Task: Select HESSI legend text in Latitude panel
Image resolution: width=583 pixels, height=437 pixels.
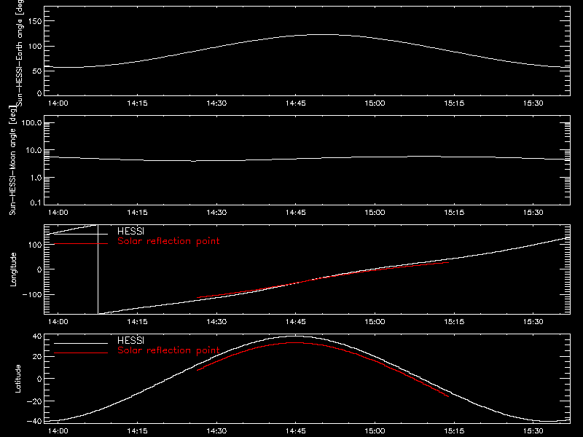Action: click(130, 340)
